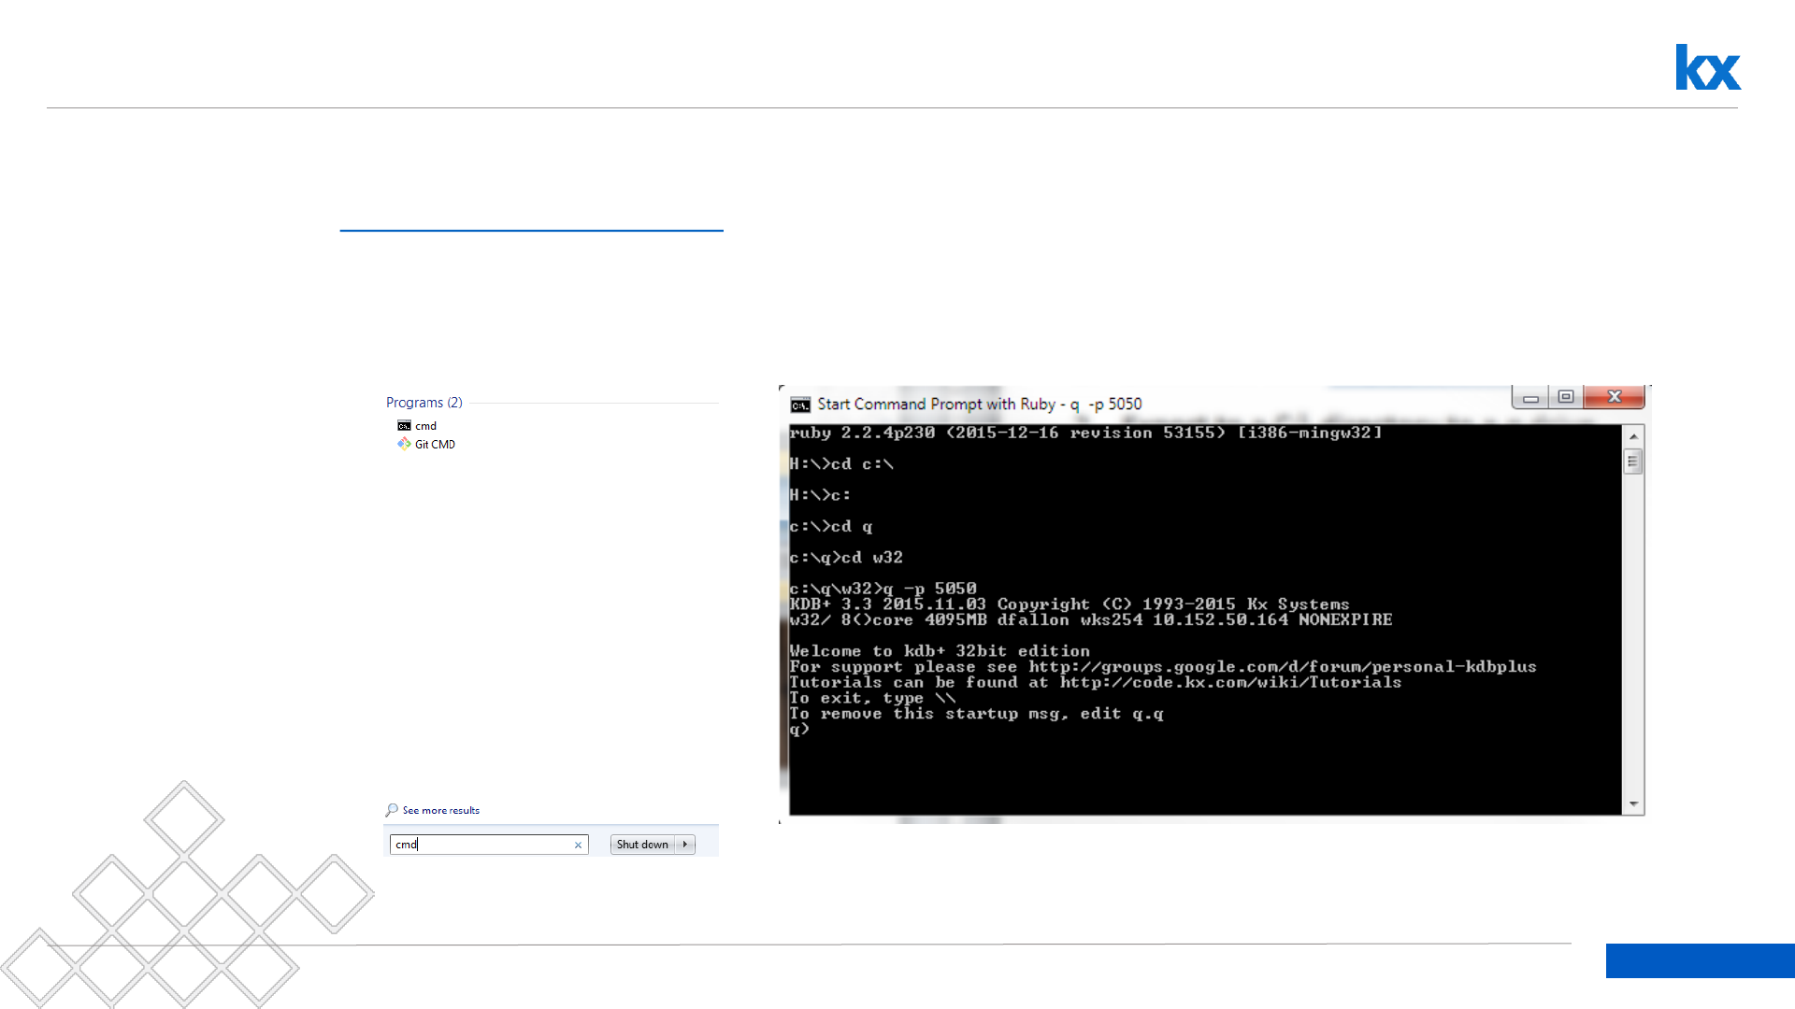Viewport: 1795px width, 1009px height.
Task: Select the Programs (2) results header
Action: click(424, 403)
